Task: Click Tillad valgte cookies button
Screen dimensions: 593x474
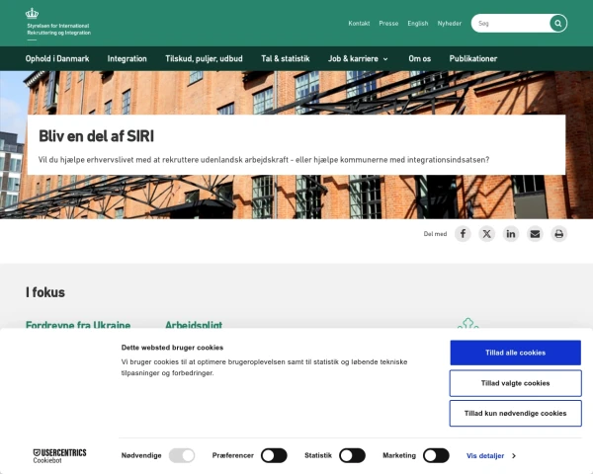Action: pyautogui.click(x=516, y=383)
